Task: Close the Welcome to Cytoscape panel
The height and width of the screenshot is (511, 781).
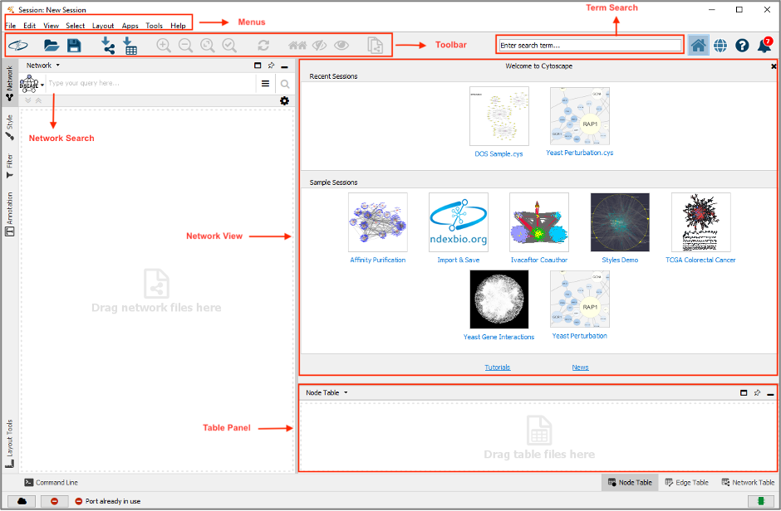Action: click(x=774, y=66)
